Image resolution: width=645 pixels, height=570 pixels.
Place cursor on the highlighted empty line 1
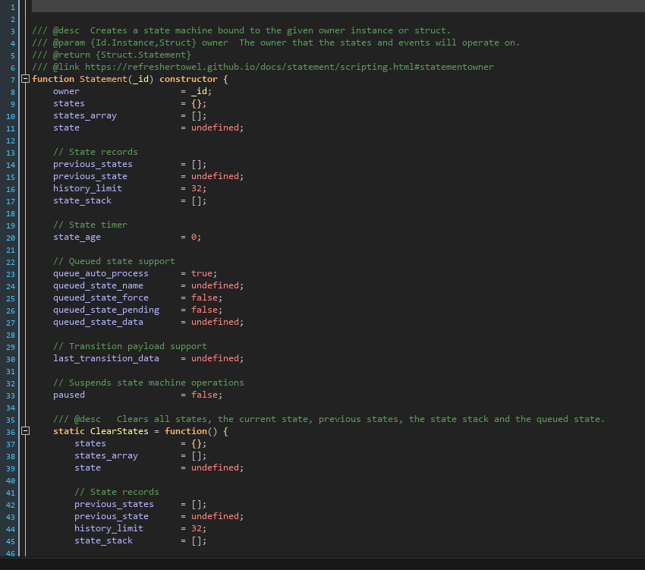pos(304,6)
